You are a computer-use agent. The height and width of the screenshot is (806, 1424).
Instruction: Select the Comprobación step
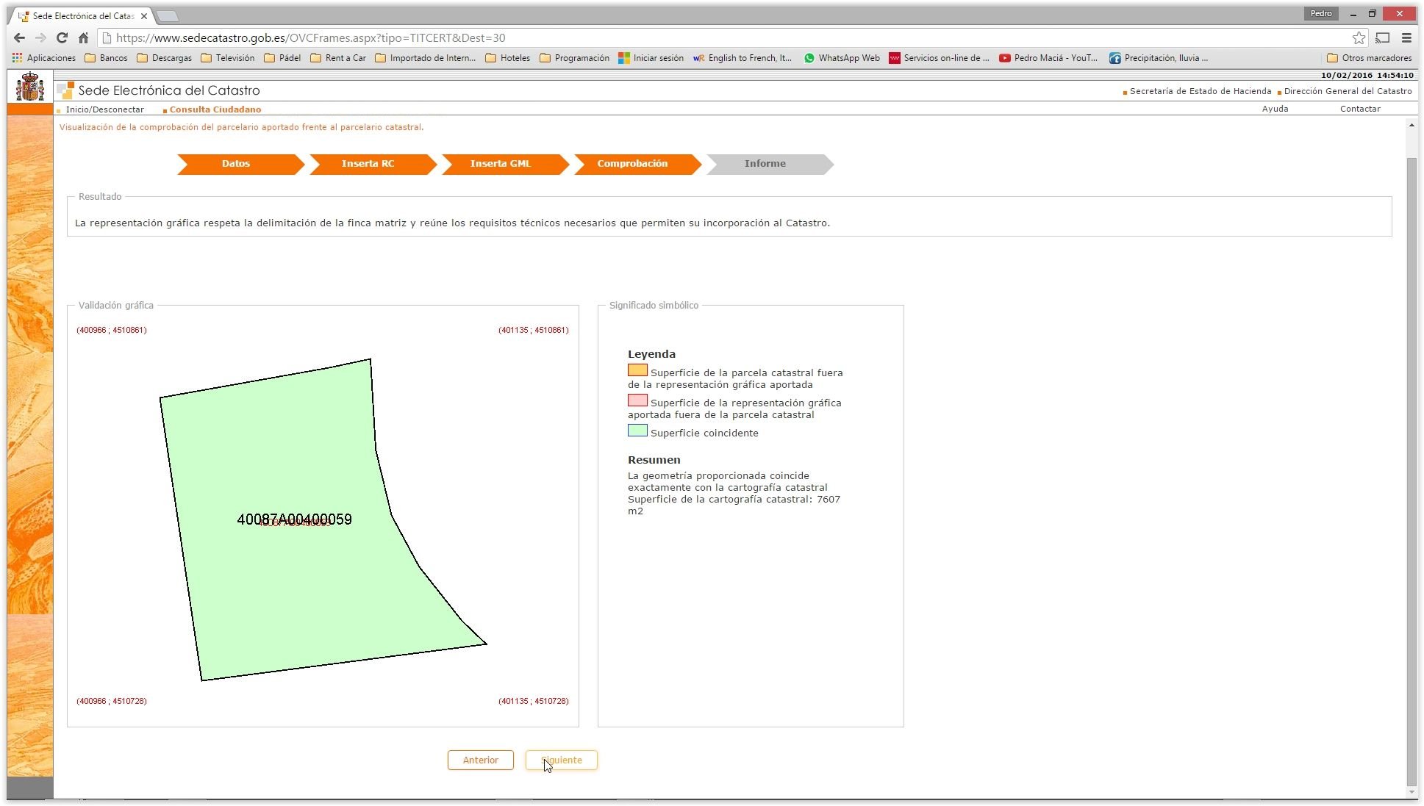[637, 164]
